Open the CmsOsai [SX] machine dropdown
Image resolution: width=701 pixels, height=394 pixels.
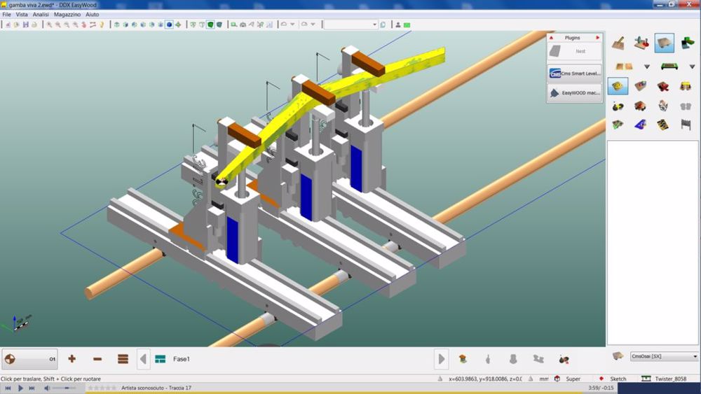point(663,356)
